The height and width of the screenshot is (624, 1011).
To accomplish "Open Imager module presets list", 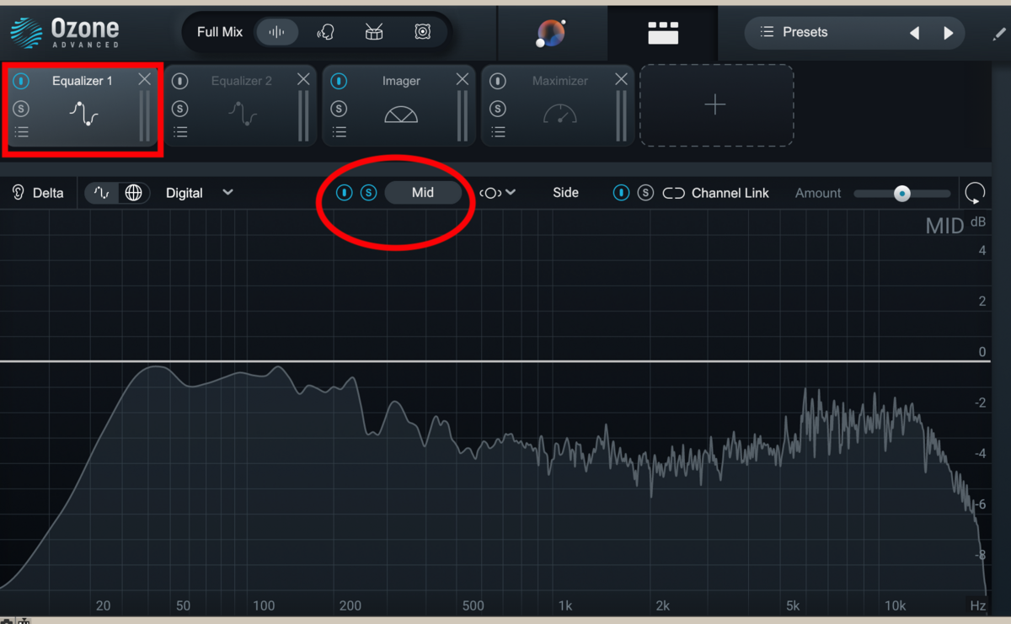I will point(340,132).
